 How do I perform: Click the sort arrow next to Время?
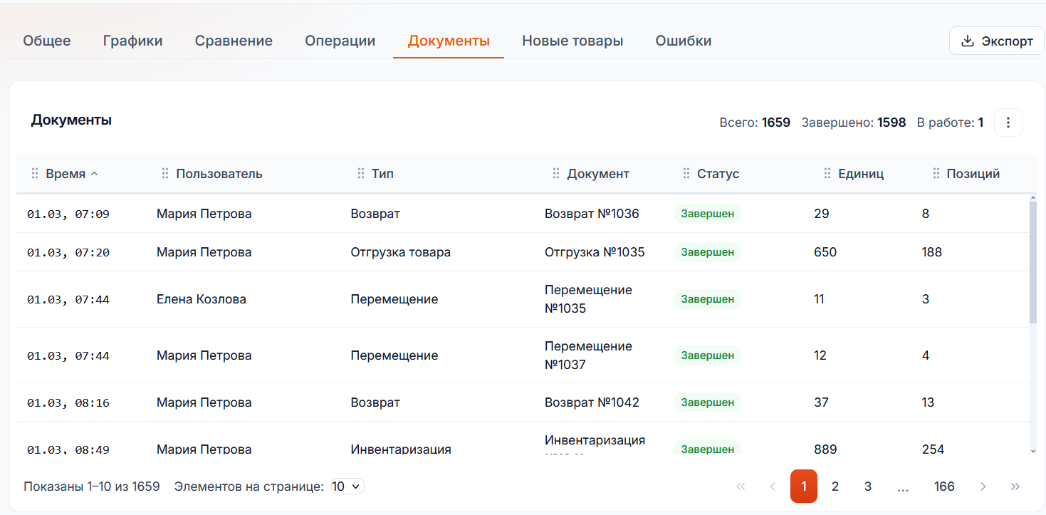coord(95,174)
